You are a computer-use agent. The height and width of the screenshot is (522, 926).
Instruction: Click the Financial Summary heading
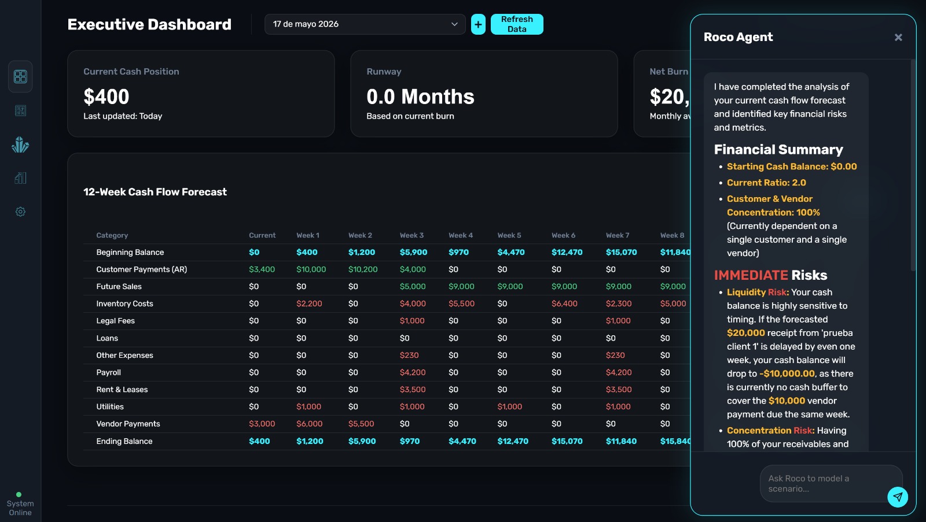click(x=778, y=150)
